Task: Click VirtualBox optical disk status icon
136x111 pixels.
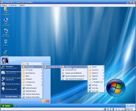Action: pyautogui.click(x=108, y=109)
